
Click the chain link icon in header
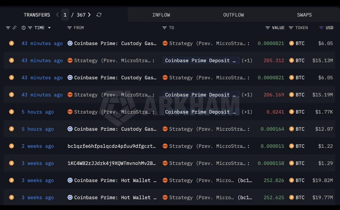coord(14,28)
